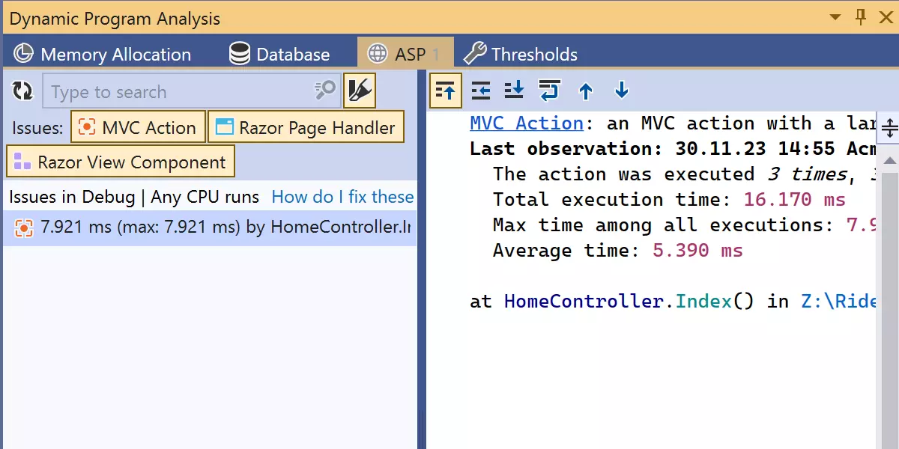This screenshot has width=899, height=449.
Task: Click the "Type to search" input field
Action: (180, 92)
